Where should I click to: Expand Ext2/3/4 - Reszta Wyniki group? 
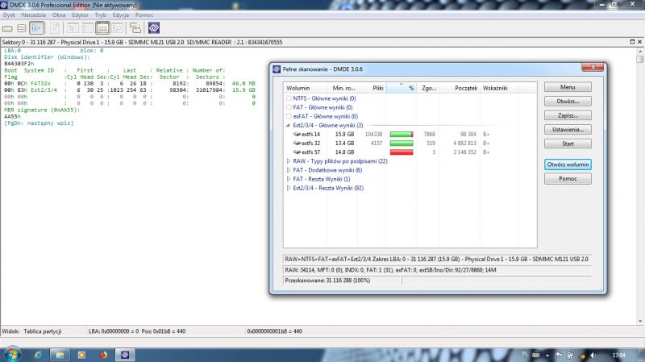(x=289, y=188)
